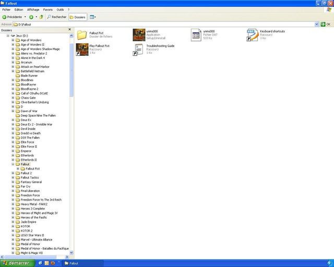The image size is (334, 267).
Task: Open the Outils menu
Action: tap(60, 9)
